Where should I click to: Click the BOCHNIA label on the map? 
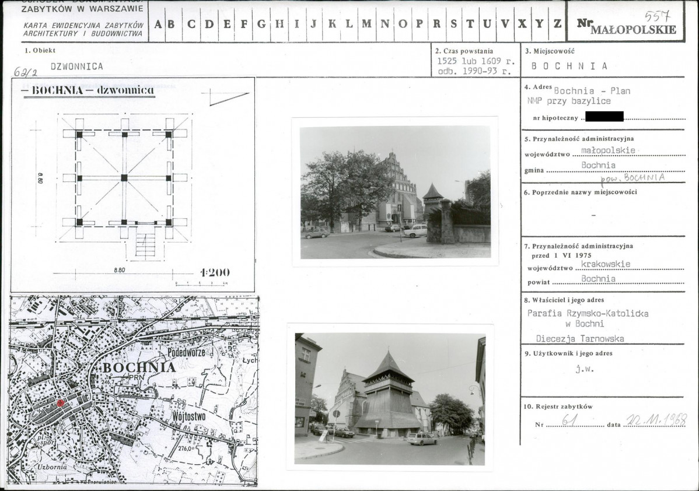pos(138,367)
